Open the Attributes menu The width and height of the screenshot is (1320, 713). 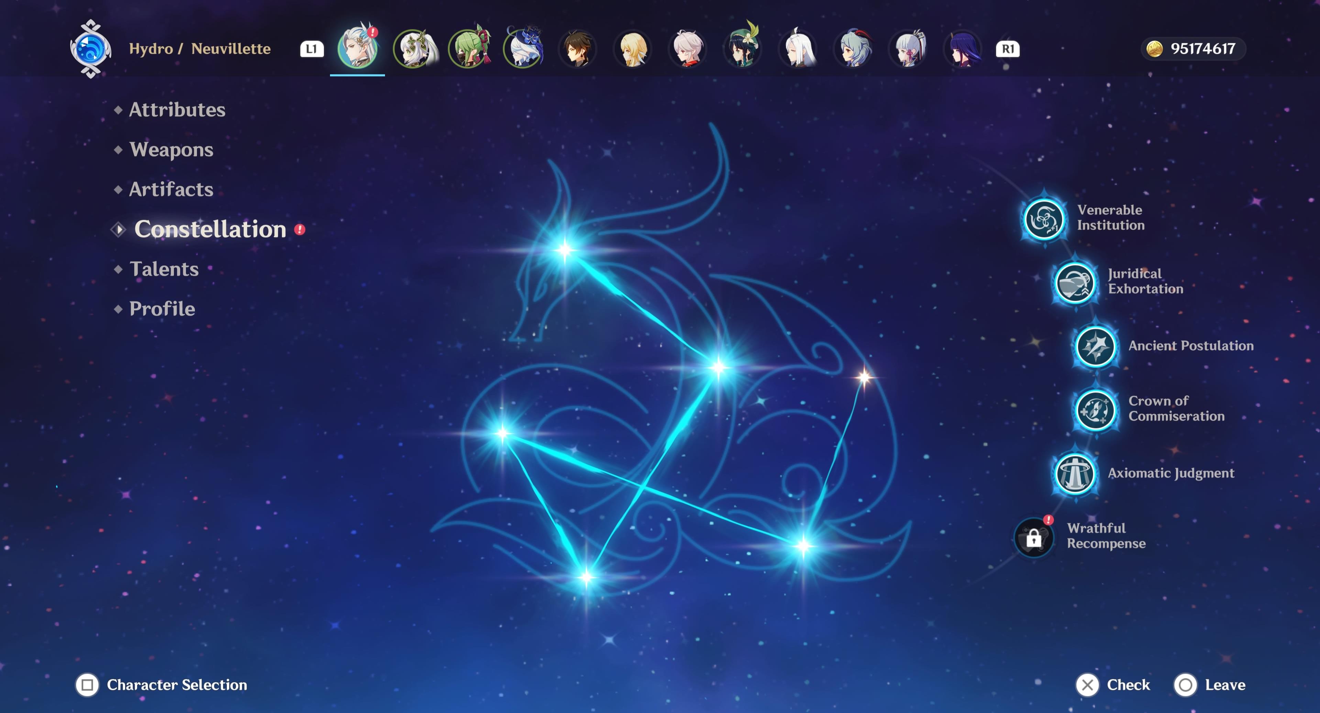pyautogui.click(x=177, y=110)
